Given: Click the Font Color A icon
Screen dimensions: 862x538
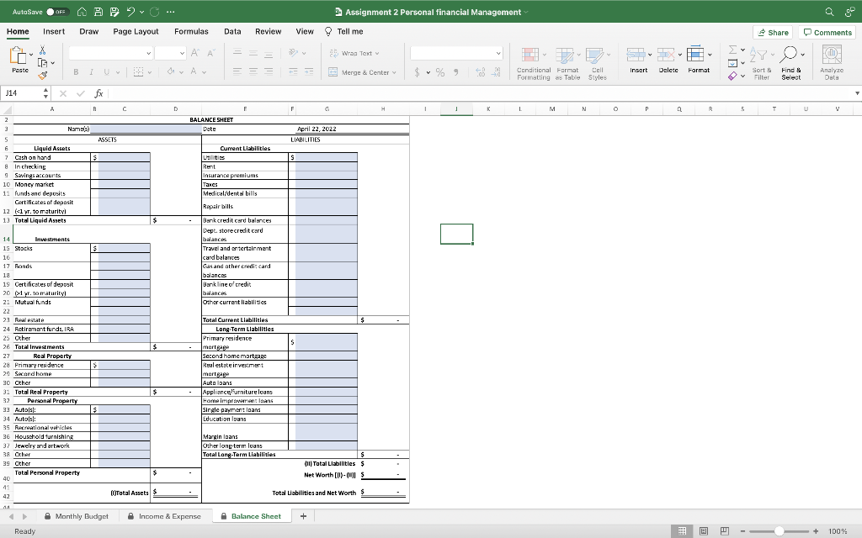Looking at the screenshot, I should tap(194, 71).
